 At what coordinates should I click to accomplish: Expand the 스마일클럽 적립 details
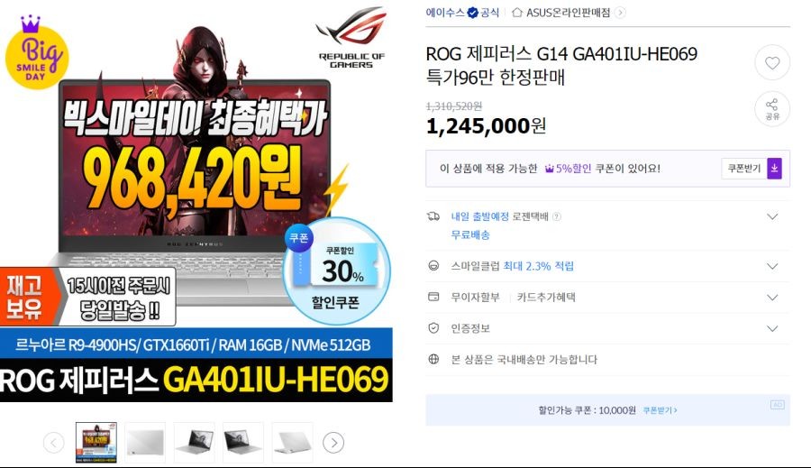(772, 266)
